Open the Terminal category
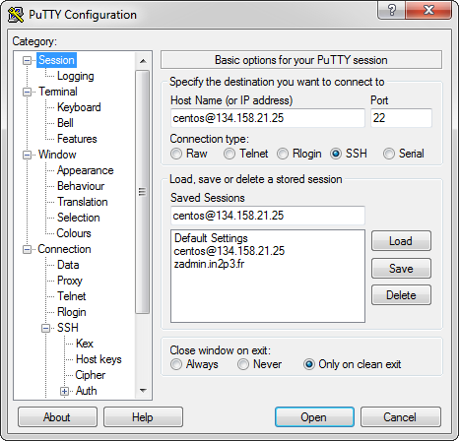The height and width of the screenshot is (441, 459). tap(58, 92)
